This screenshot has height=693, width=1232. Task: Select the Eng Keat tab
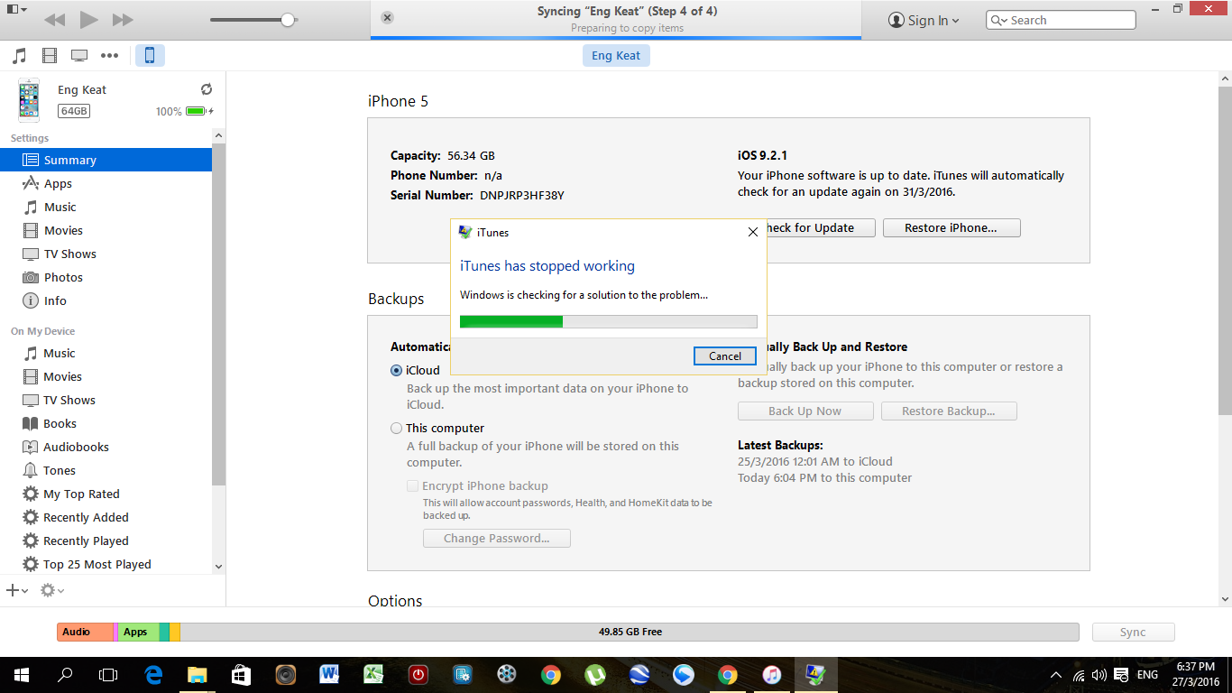coord(616,56)
